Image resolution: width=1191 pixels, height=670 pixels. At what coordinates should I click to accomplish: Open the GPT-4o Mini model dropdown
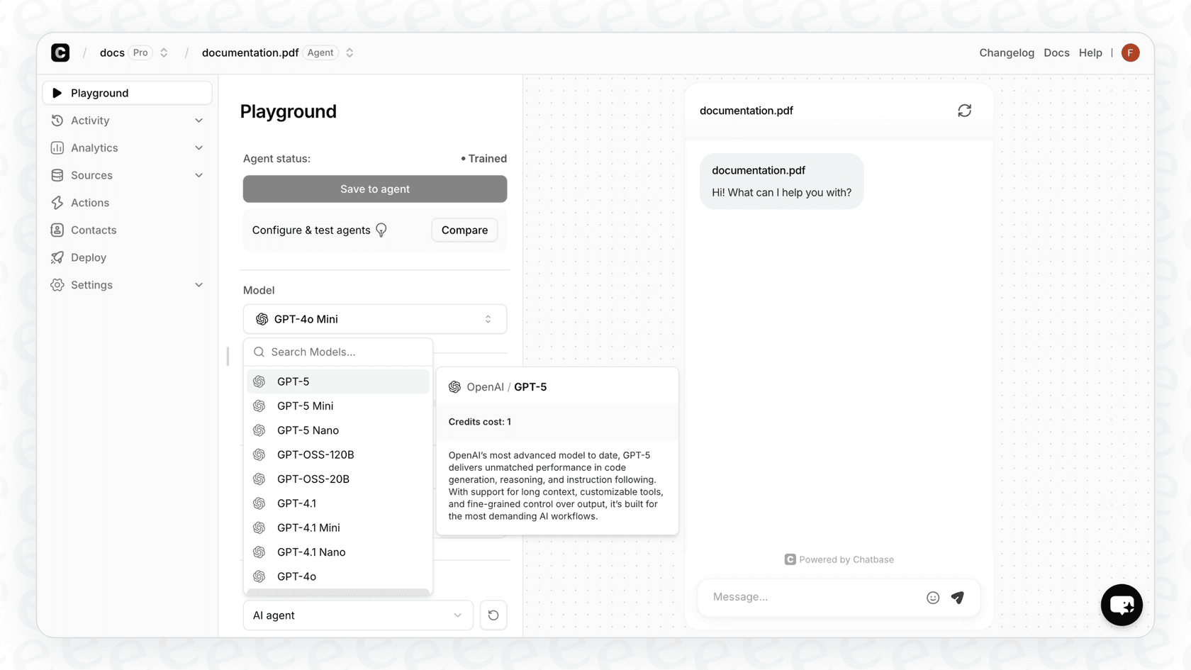coord(374,319)
